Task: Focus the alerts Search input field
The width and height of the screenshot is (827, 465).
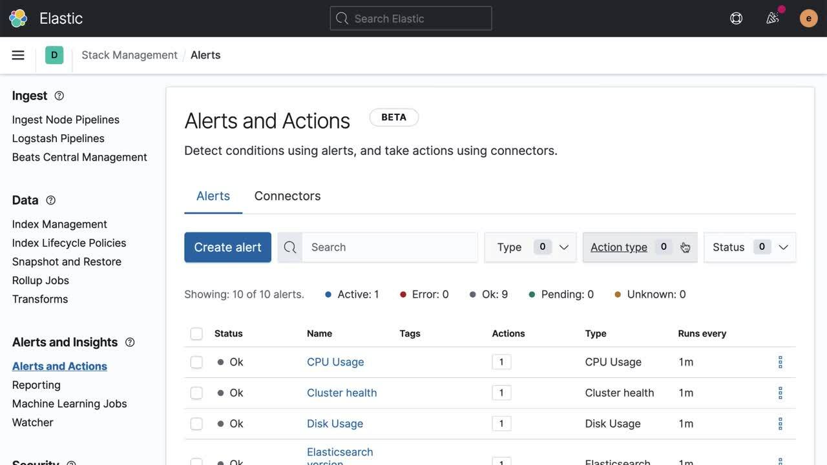Action: tap(390, 247)
